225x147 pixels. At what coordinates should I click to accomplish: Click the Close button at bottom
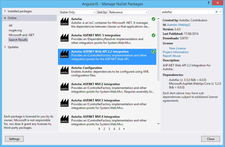tap(210, 139)
